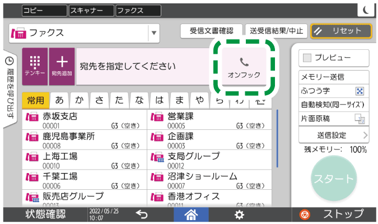Tap the 片面原稿 original sides setting

334,119
